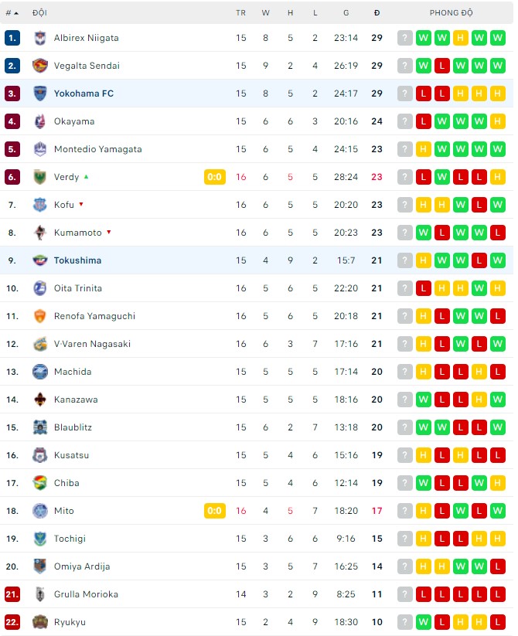Select the Vegalta Sendai team logo
This screenshot has height=636, width=518.
(x=41, y=66)
